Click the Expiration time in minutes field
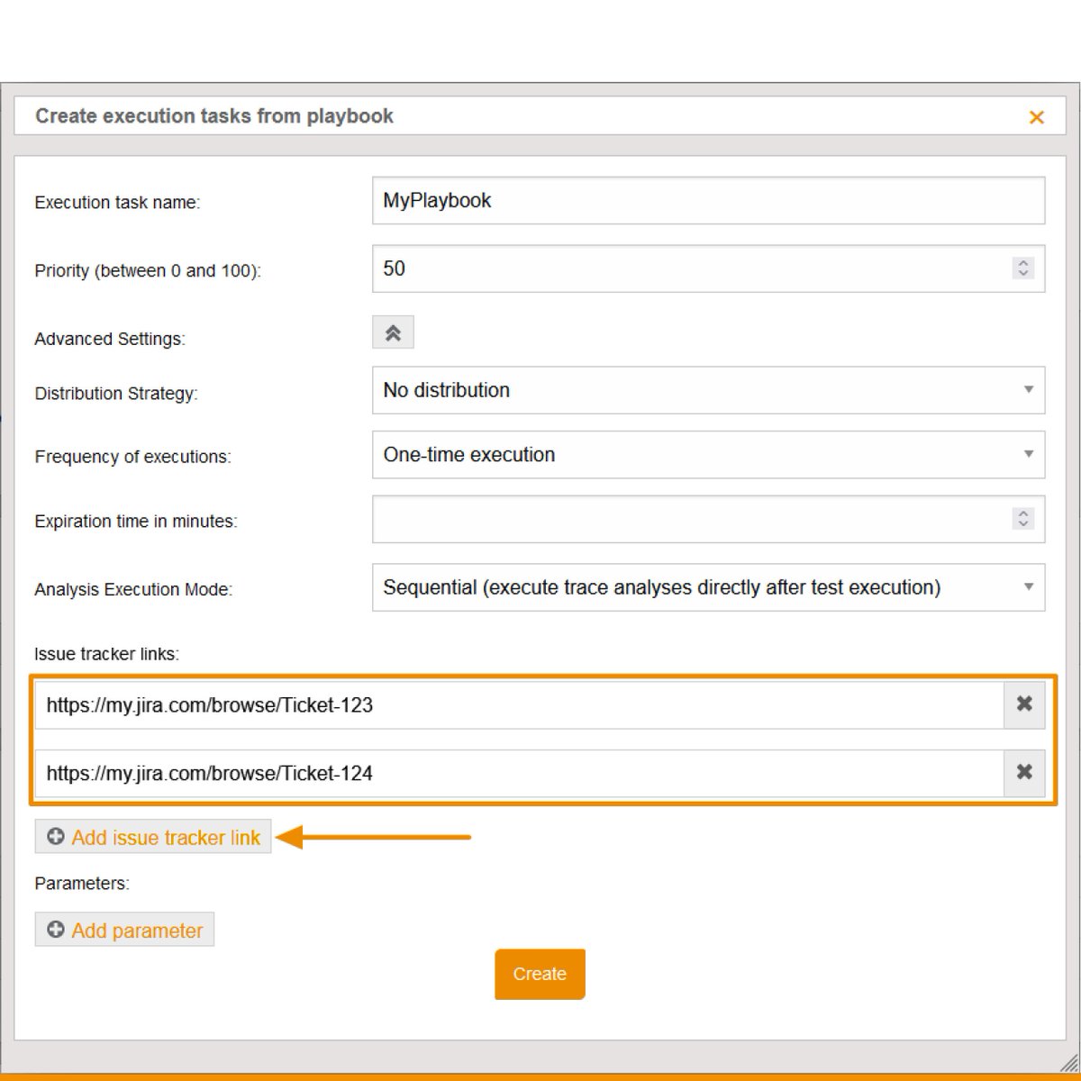The image size is (1081, 1081). tap(708, 519)
